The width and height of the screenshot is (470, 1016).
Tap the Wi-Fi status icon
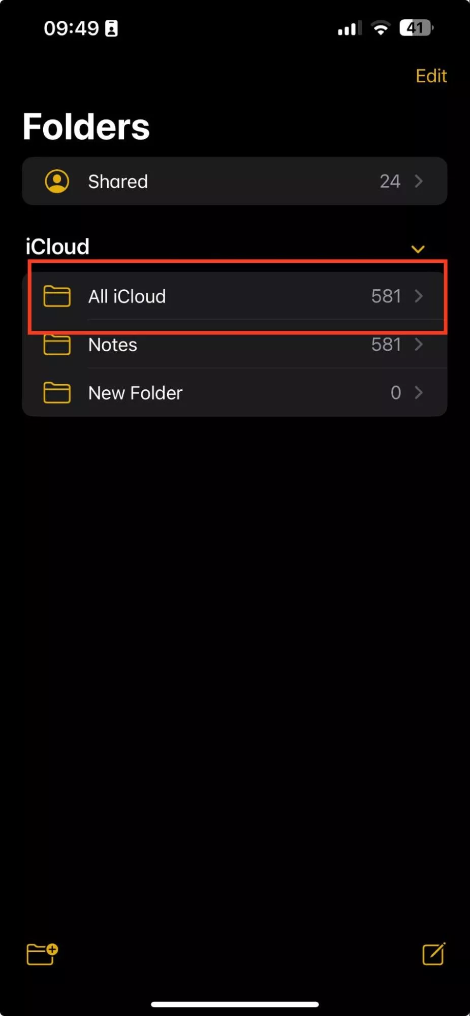pos(381,28)
